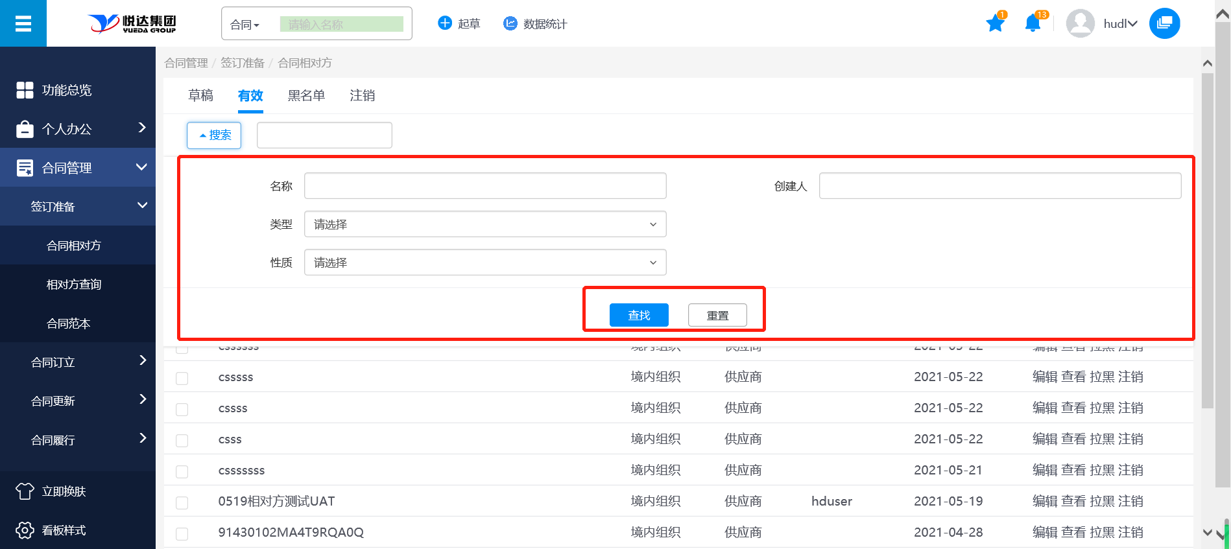Viewport: 1231px width, 549px height.
Task: Click the 立即换肤 shirt icon
Action: (25, 491)
